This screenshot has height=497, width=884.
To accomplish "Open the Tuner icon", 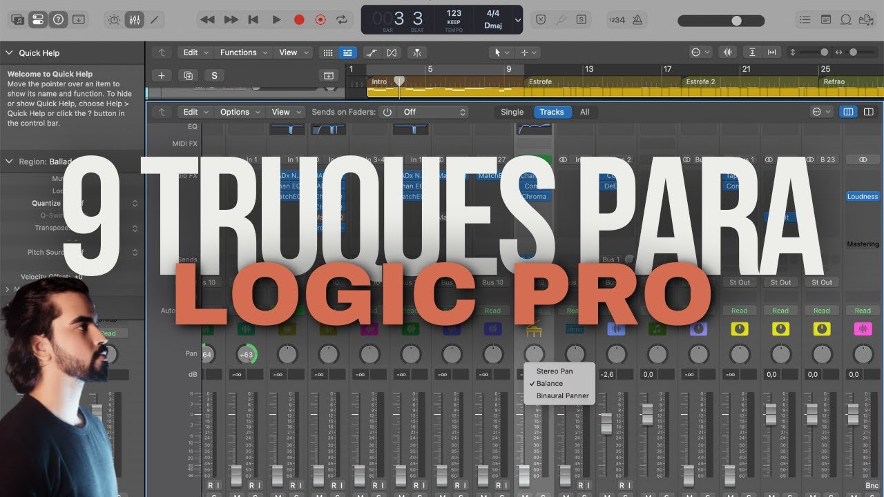I will (561, 20).
